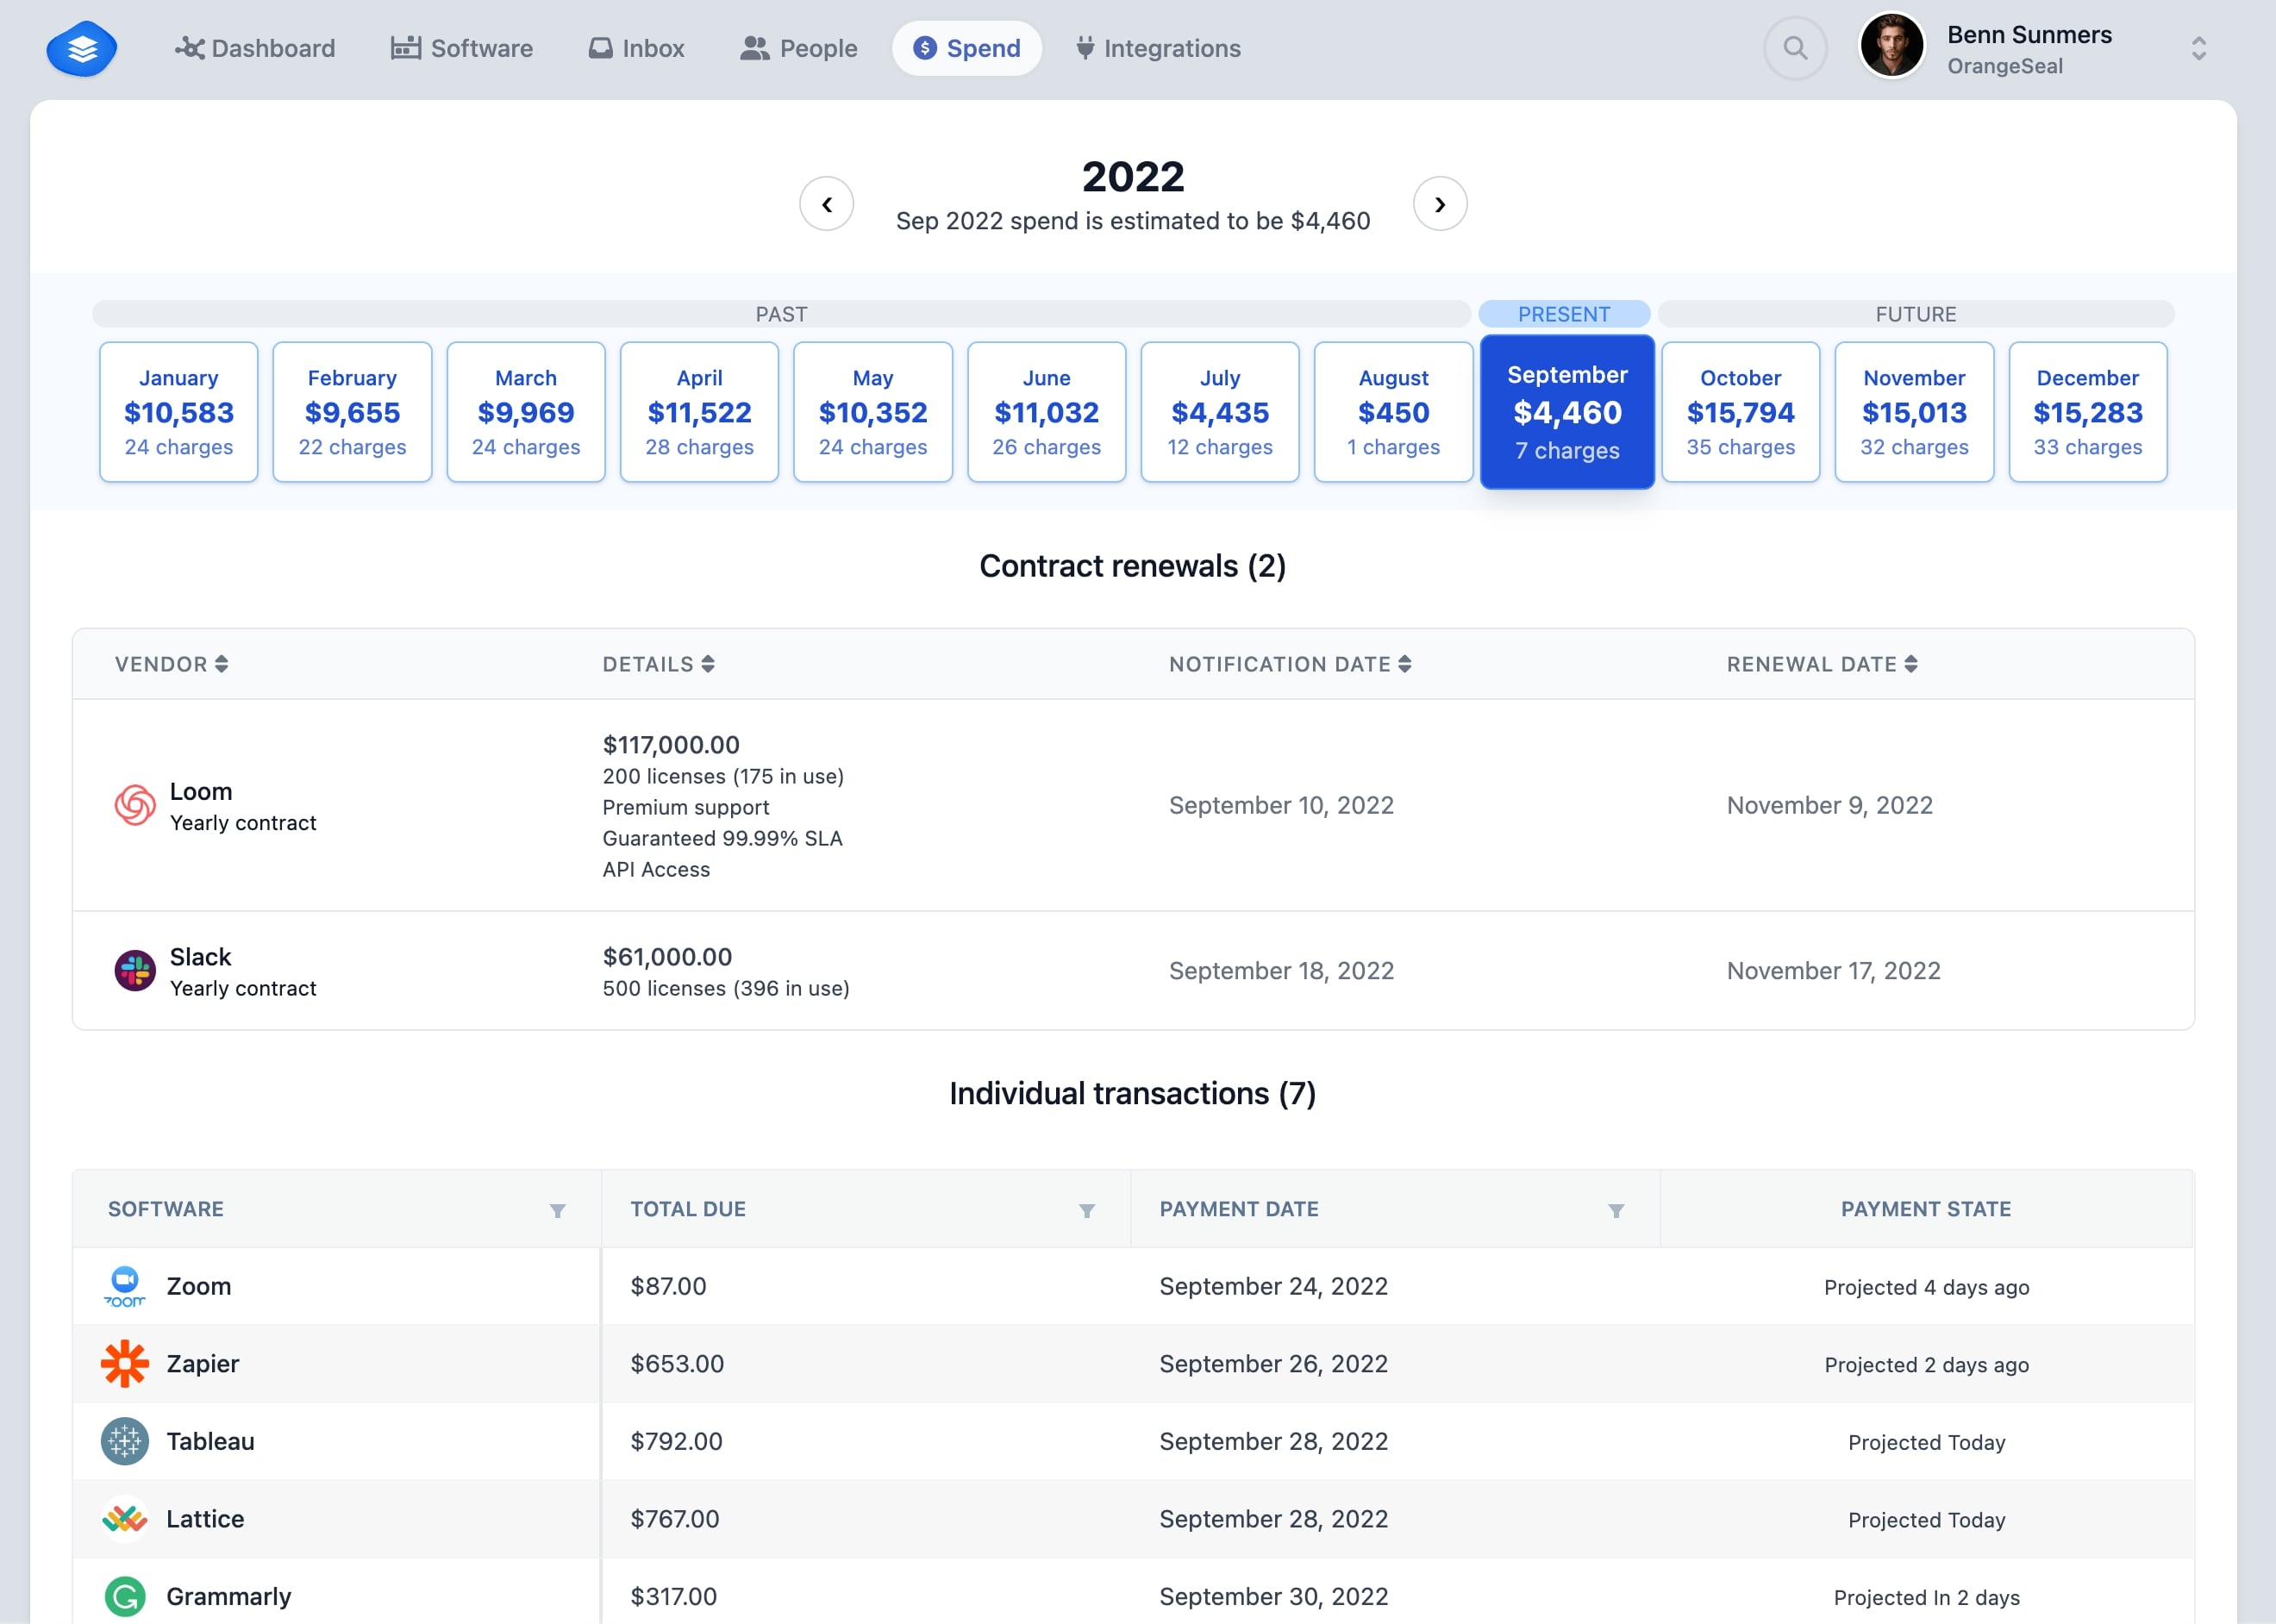Toggle sorting on the Vendor column

click(222, 664)
